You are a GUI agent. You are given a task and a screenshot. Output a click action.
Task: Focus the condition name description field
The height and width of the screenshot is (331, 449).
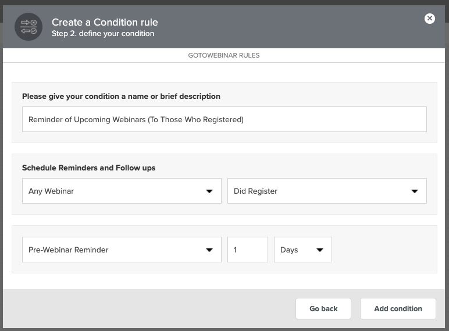point(224,119)
